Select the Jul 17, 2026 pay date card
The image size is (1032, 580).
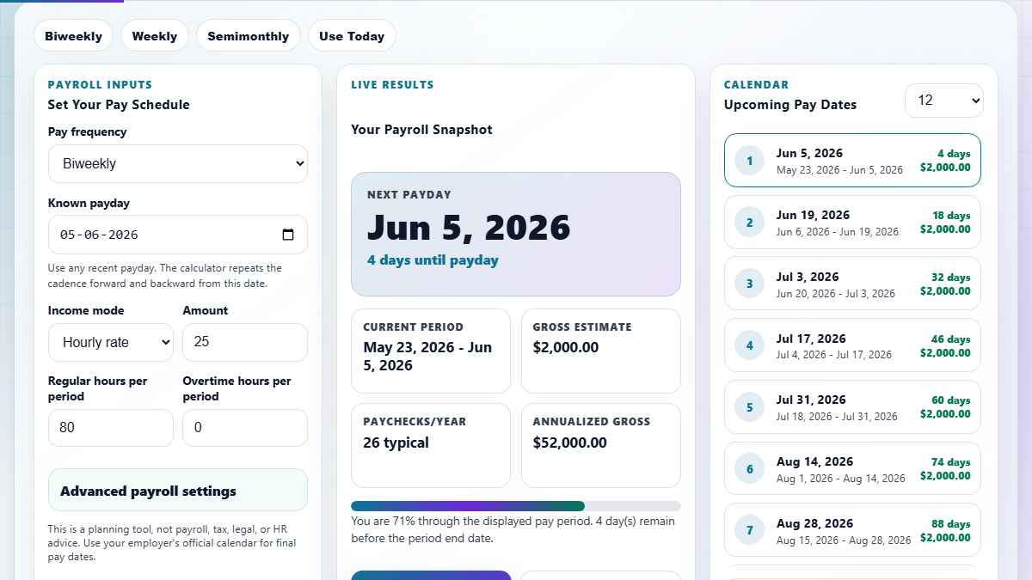[852, 345]
